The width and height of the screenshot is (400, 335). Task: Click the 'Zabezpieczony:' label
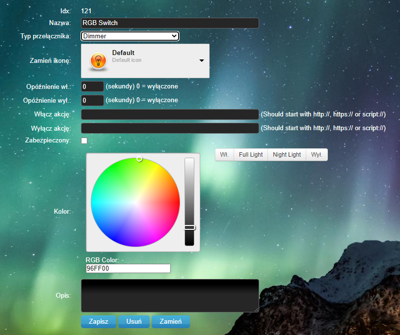[48, 140]
